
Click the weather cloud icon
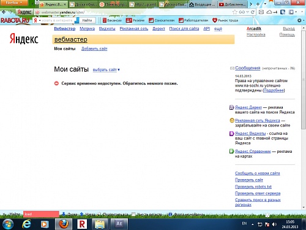coord(270,12)
